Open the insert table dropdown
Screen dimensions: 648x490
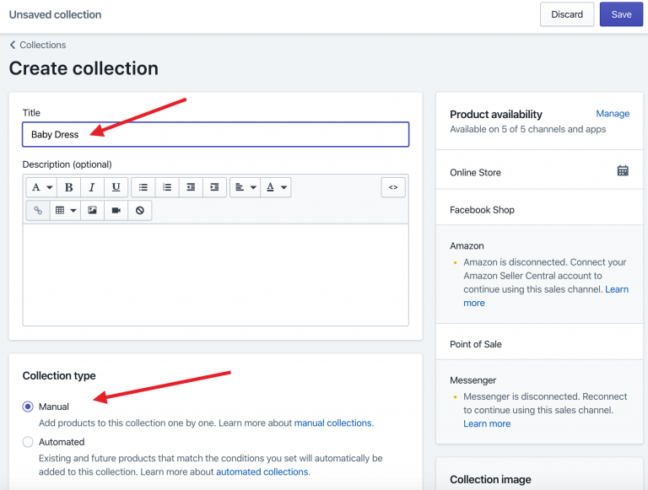pos(65,210)
